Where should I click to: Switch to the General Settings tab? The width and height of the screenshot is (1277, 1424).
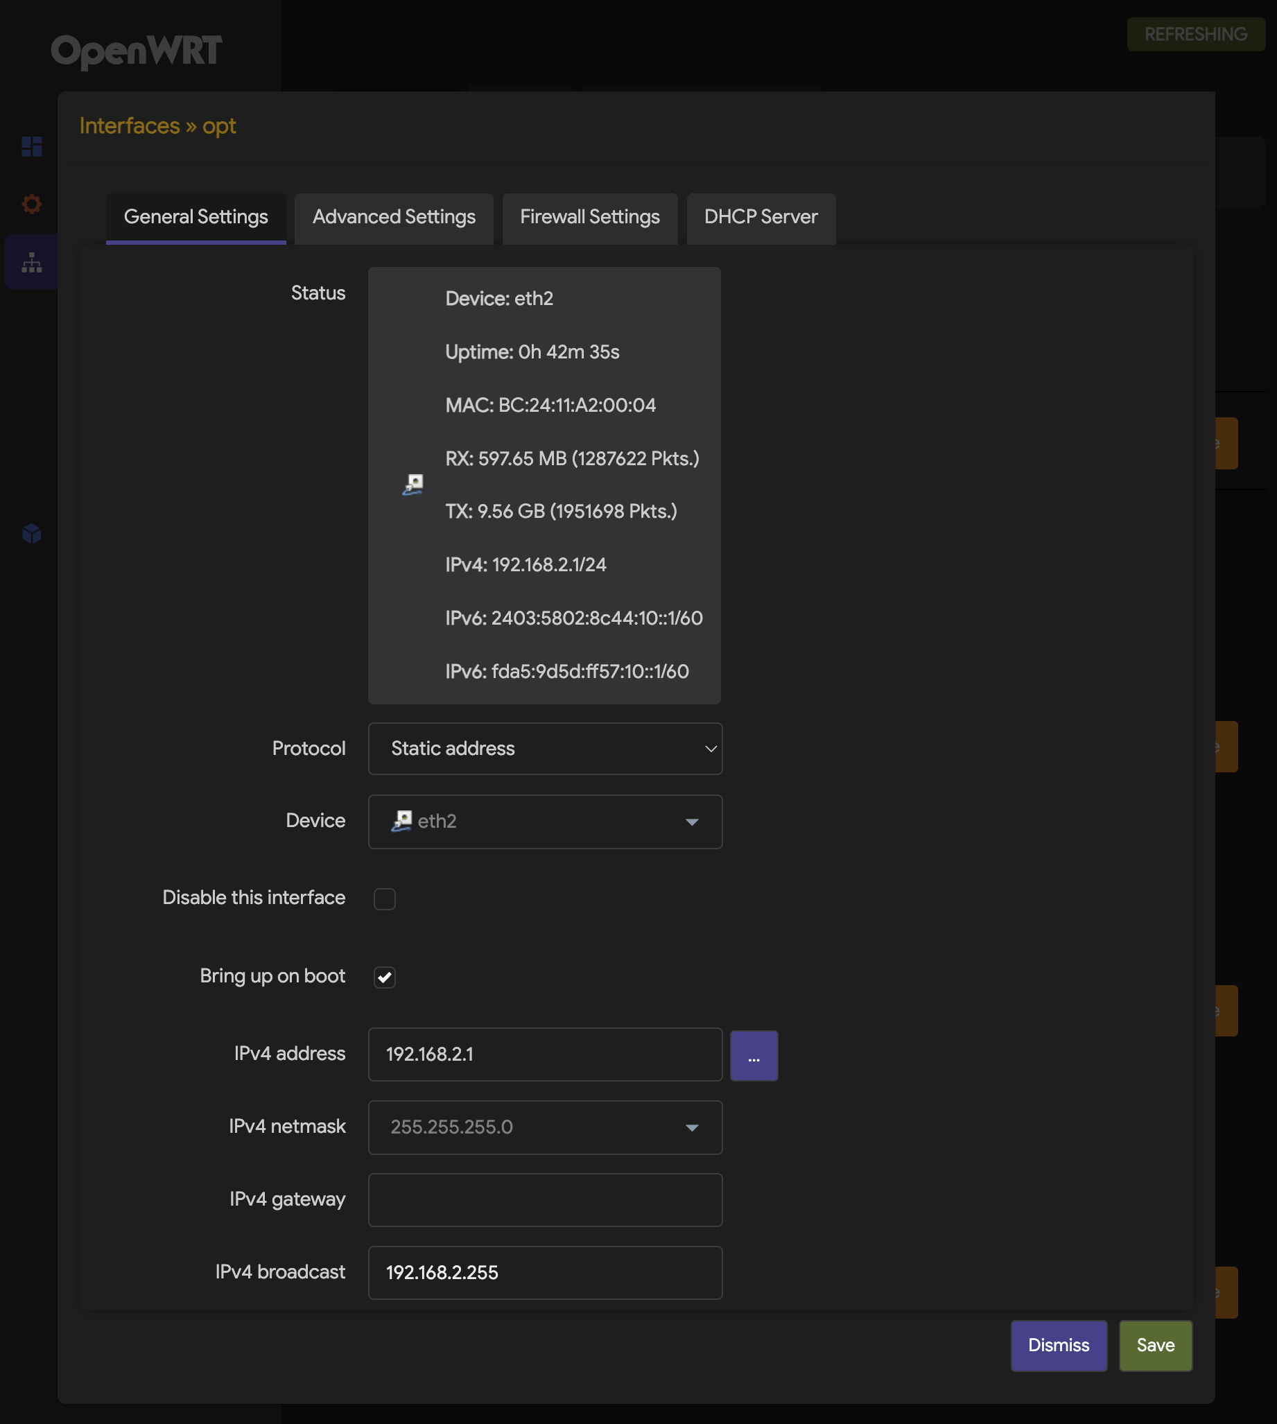(x=196, y=218)
